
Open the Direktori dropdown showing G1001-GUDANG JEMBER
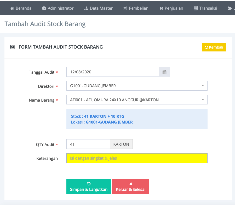pos(137,86)
